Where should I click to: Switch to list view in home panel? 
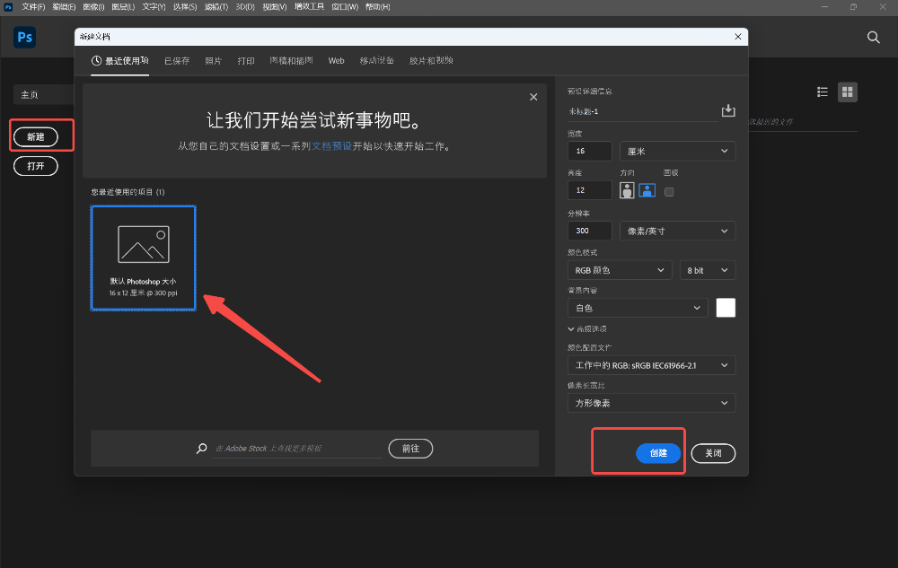pos(822,92)
